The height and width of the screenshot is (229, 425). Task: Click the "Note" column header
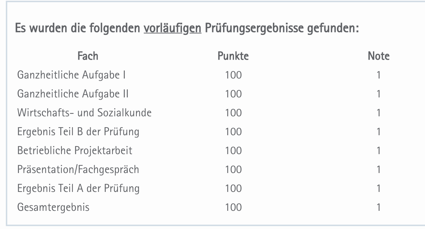click(x=378, y=56)
